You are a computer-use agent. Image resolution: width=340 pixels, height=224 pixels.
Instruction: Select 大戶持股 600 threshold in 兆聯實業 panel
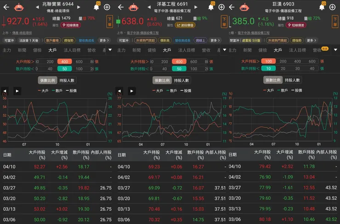pyautogui.click(x=79, y=62)
